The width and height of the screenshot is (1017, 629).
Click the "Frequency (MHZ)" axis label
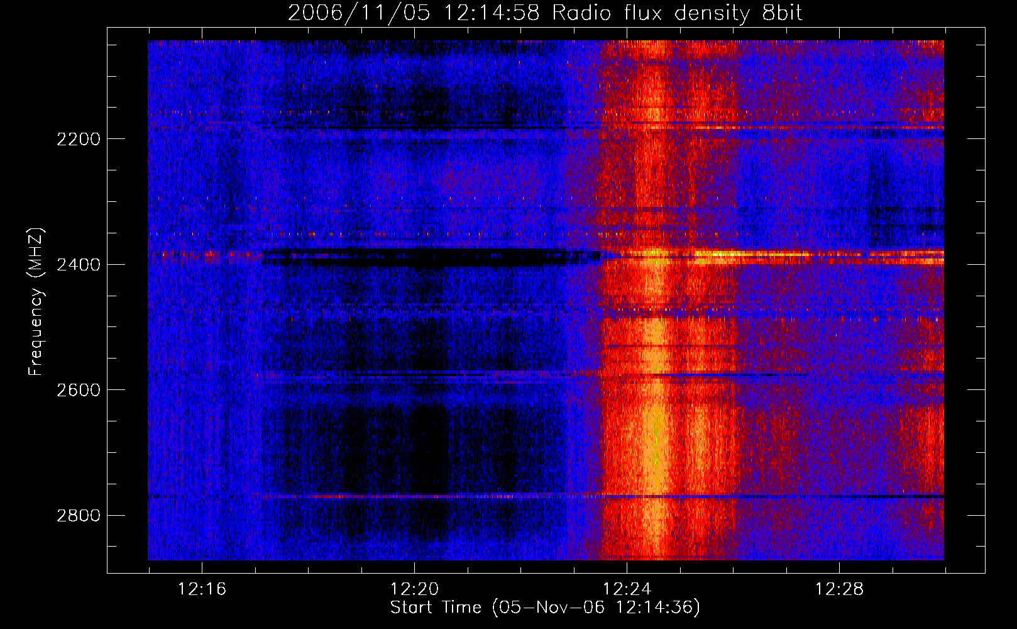coord(36,302)
